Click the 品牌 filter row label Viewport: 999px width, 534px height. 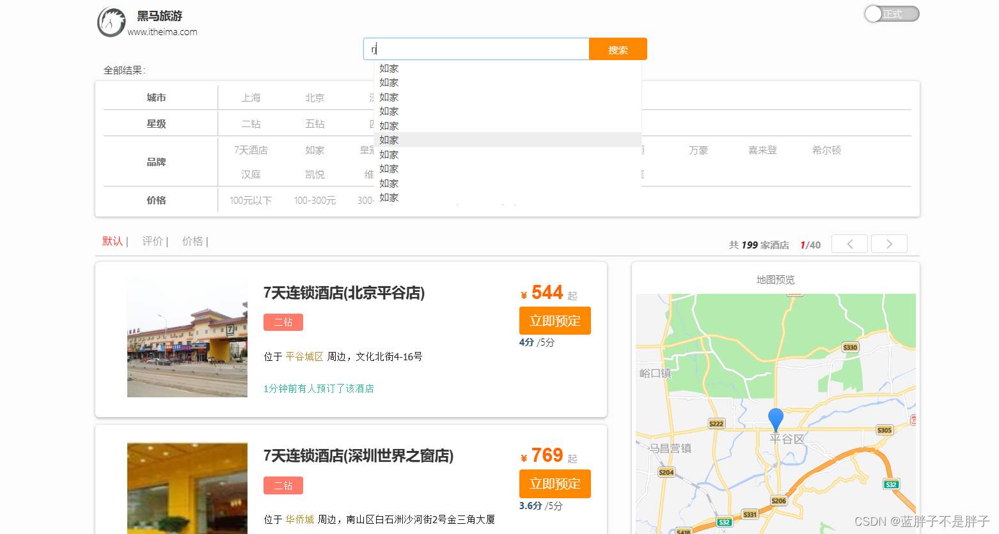point(156,162)
